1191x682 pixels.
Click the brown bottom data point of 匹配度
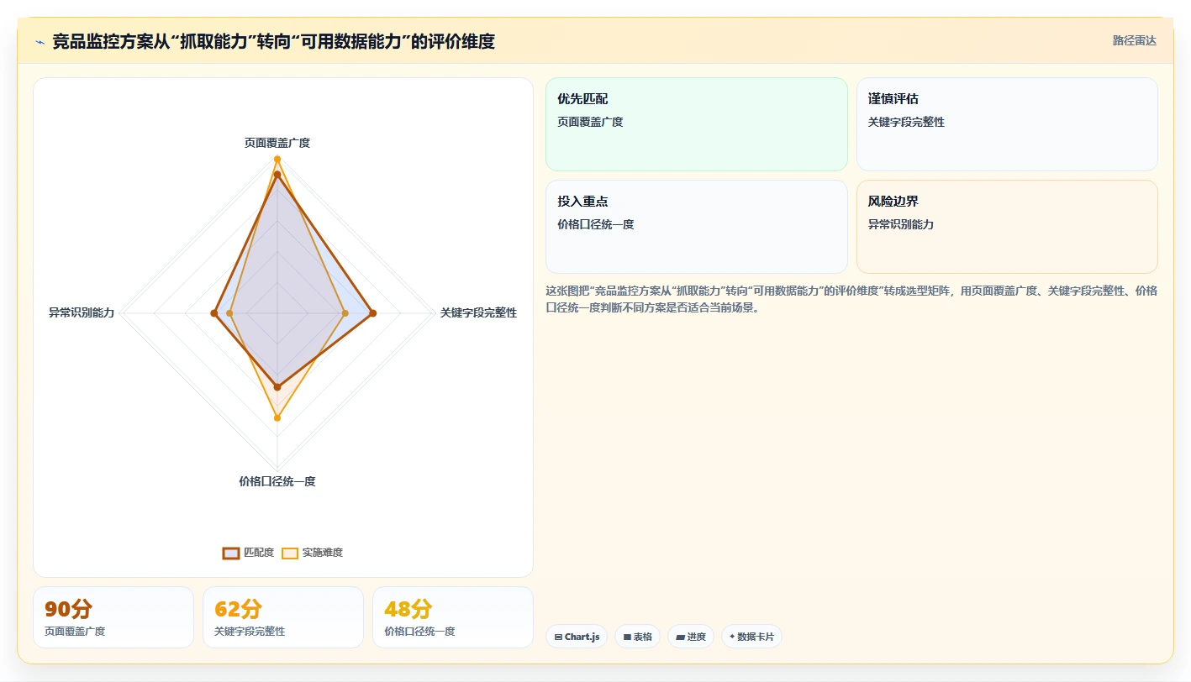coord(277,387)
